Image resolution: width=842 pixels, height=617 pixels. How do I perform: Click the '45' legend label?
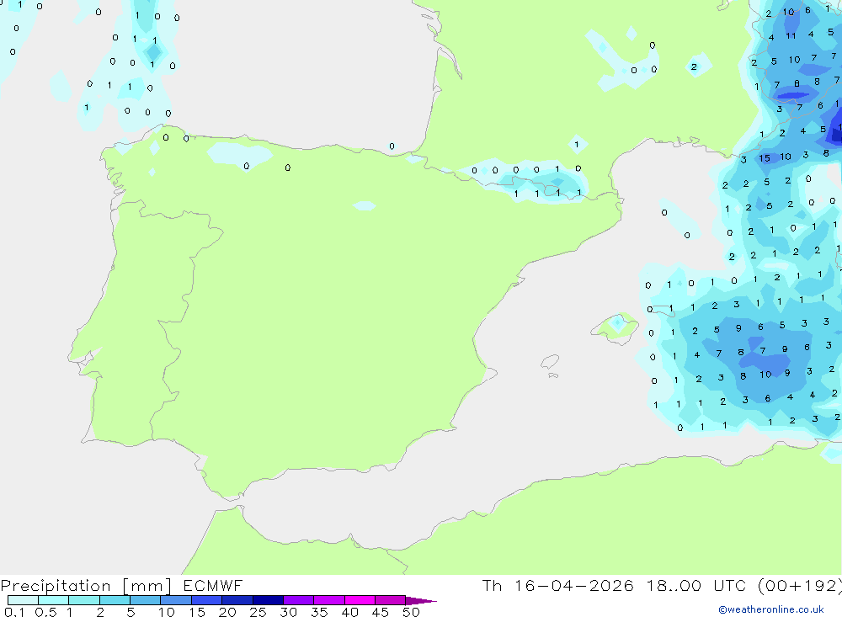381,612
